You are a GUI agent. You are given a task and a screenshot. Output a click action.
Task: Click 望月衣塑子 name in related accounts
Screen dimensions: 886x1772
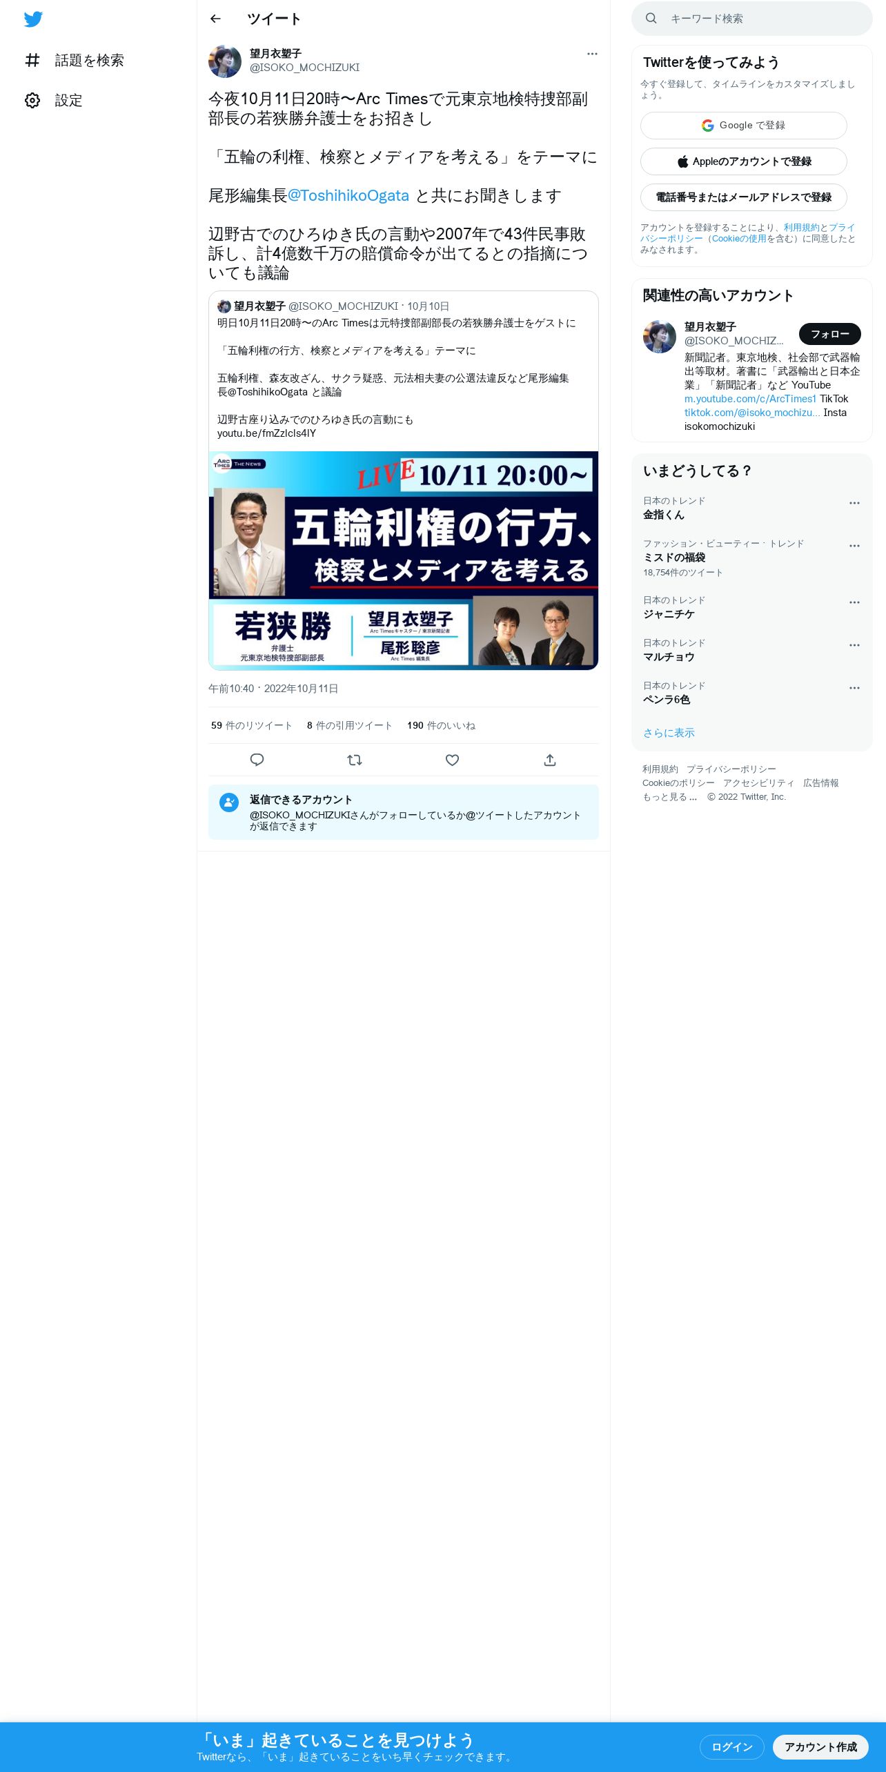pyautogui.click(x=710, y=327)
